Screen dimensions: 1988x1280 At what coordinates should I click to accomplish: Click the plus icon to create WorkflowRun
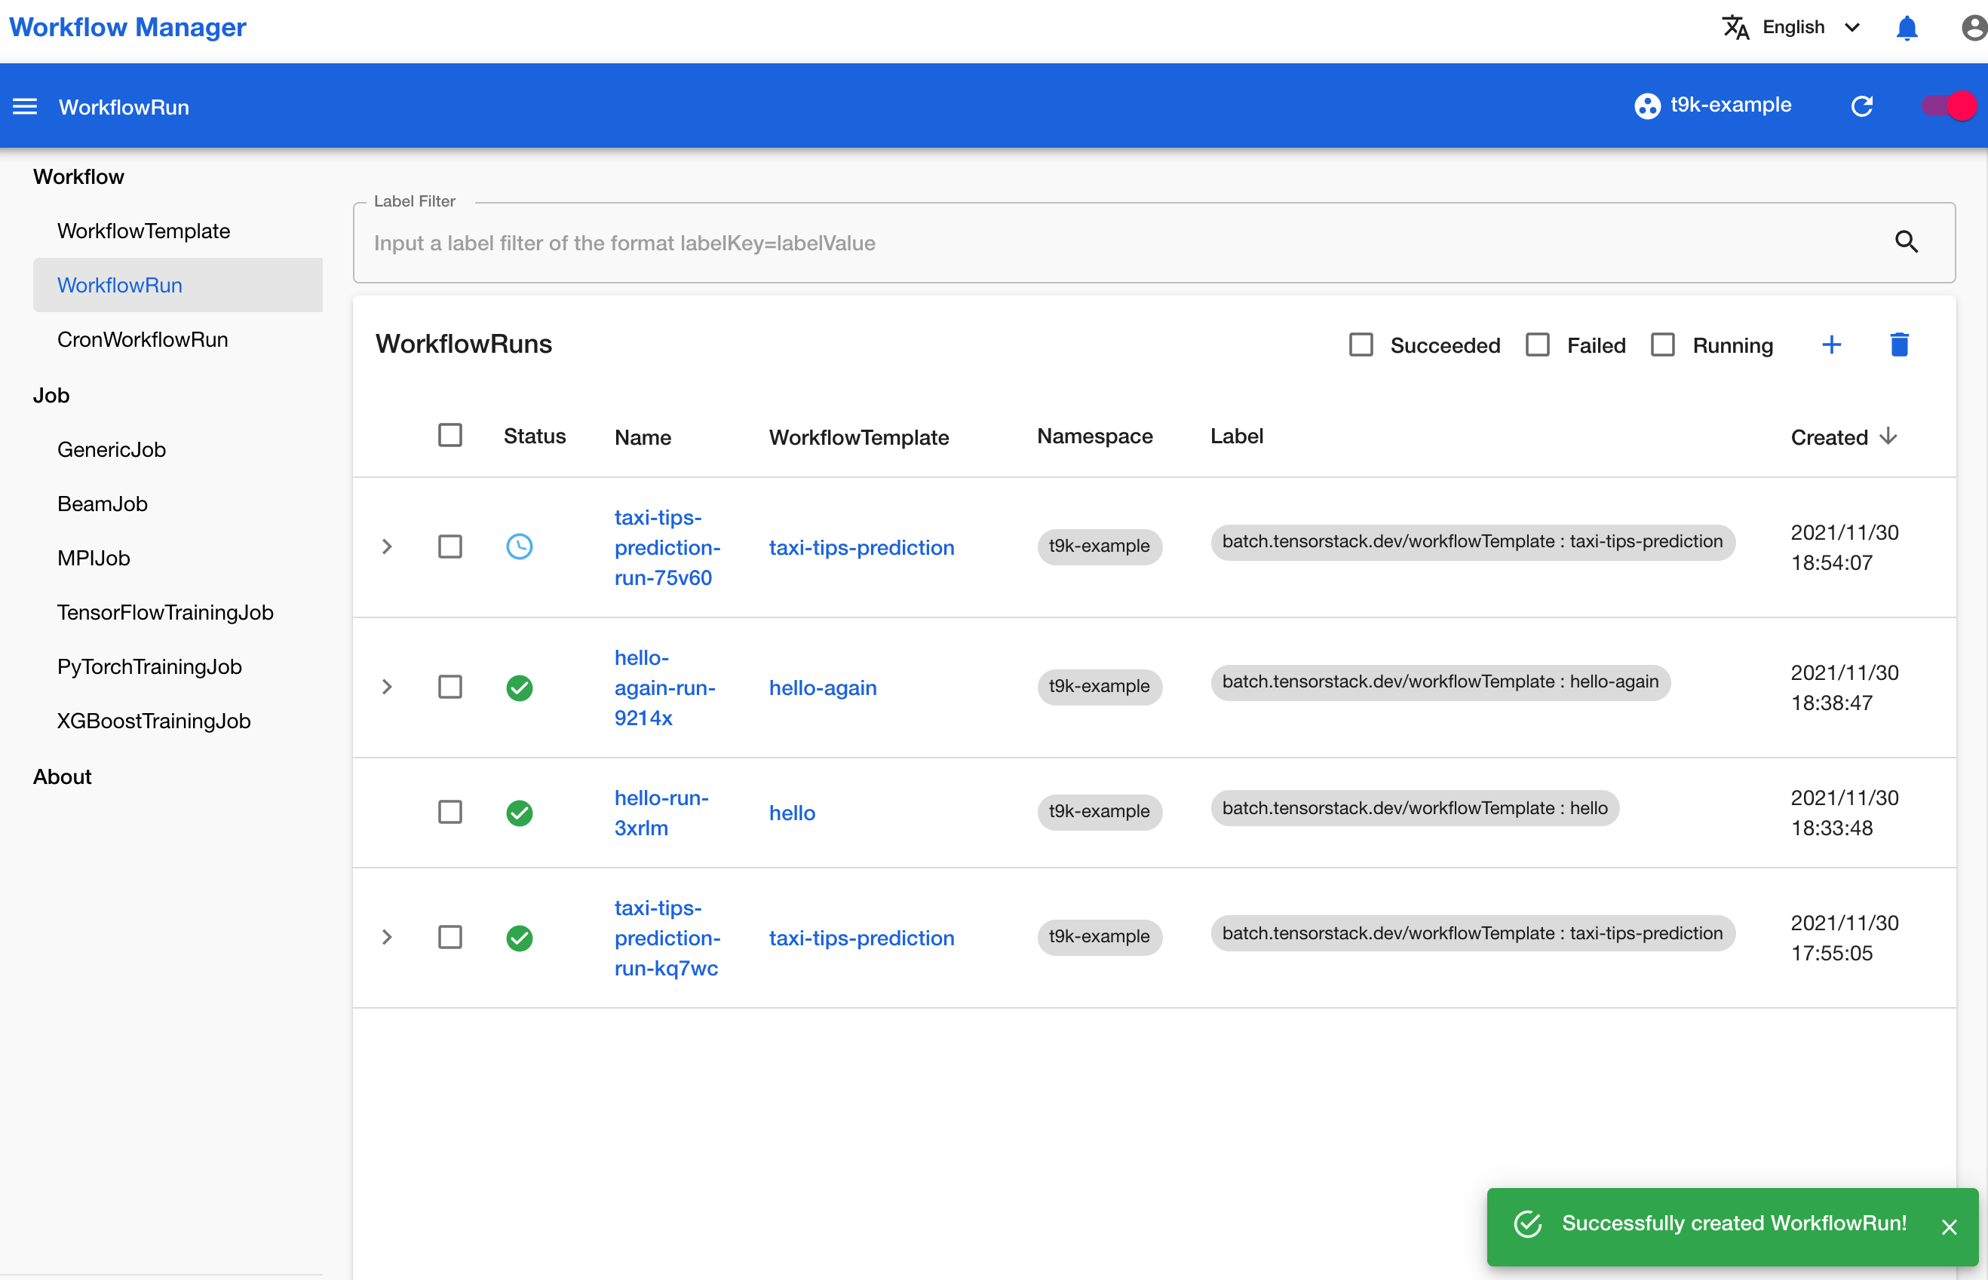pos(1831,344)
